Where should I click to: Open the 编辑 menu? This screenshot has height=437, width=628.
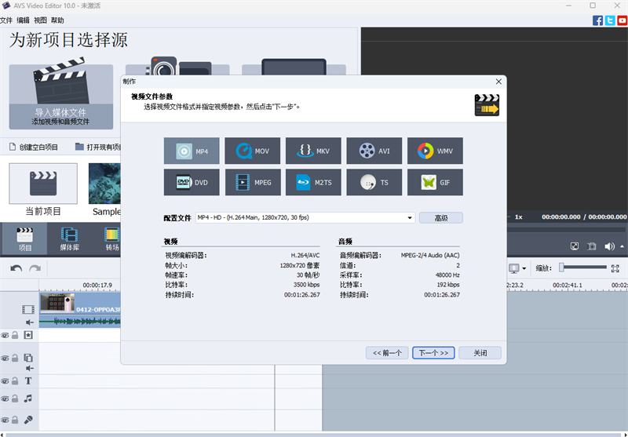(x=23, y=20)
